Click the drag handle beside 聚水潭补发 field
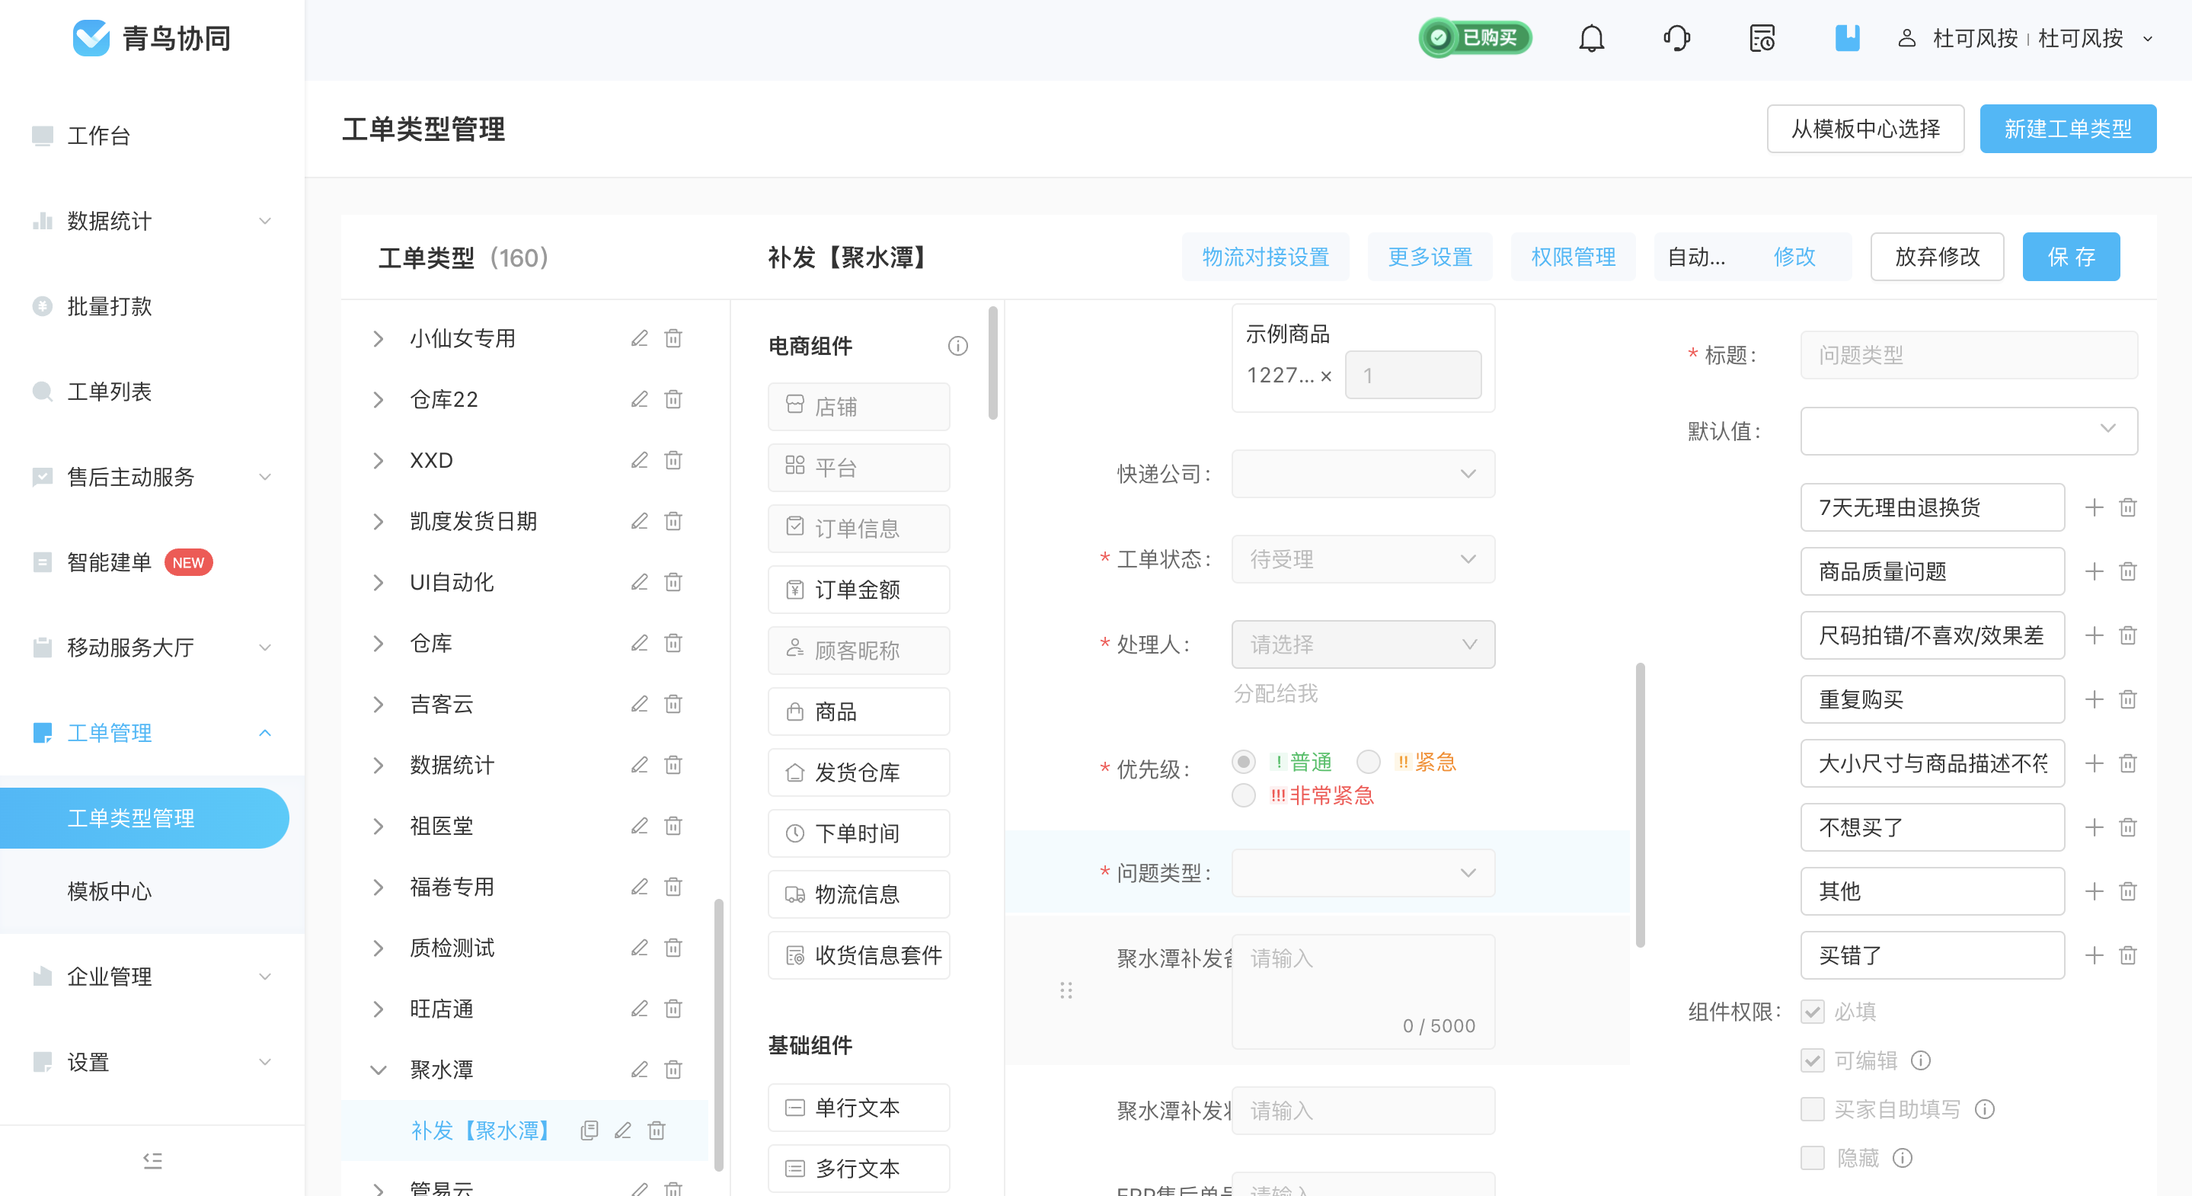Viewport: 2192px width, 1196px height. pos(1066,990)
